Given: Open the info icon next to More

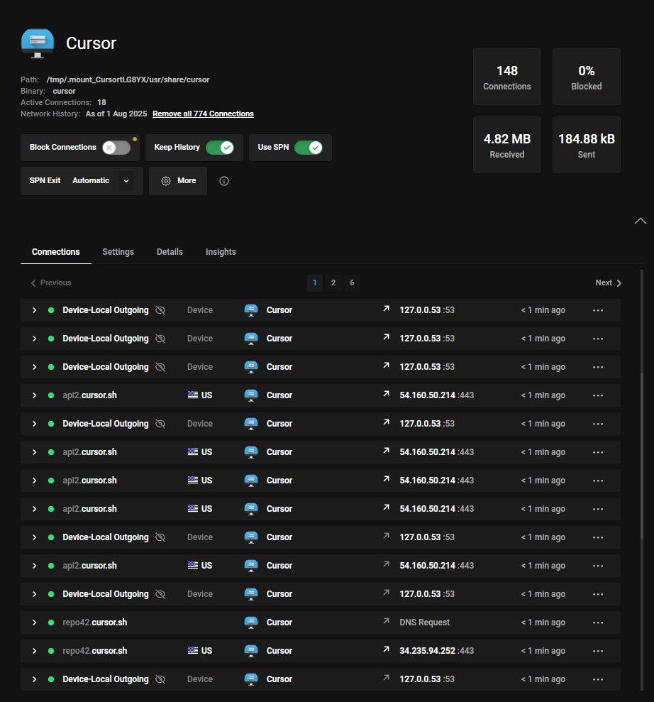Looking at the screenshot, I should click(224, 181).
